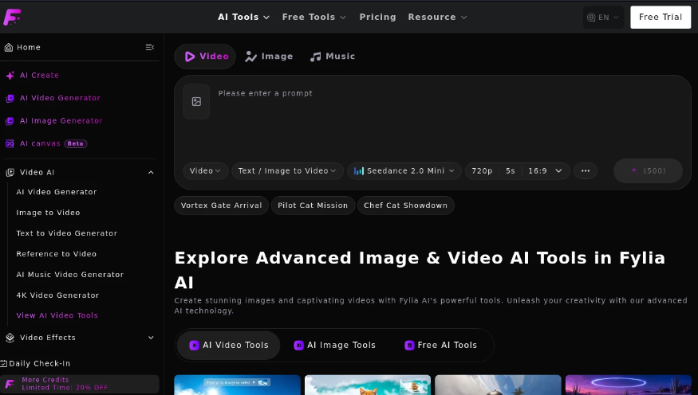The height and width of the screenshot is (395, 698).
Task: Switch to the Music tab
Action: (x=333, y=57)
